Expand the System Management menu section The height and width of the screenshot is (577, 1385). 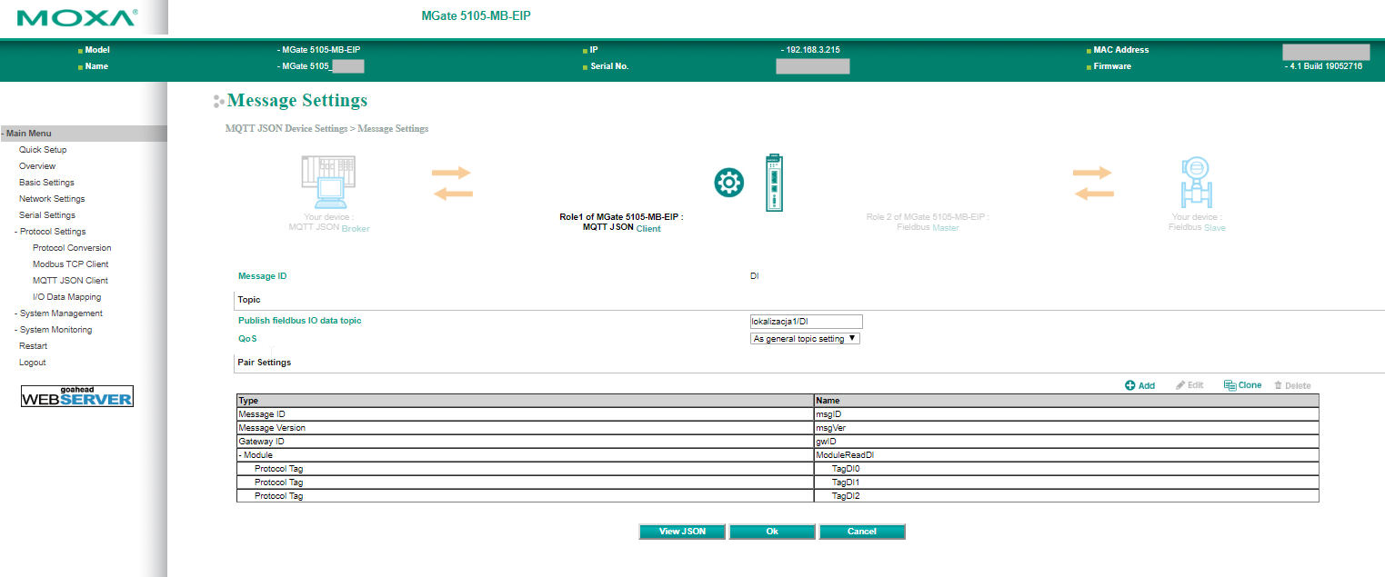[60, 313]
